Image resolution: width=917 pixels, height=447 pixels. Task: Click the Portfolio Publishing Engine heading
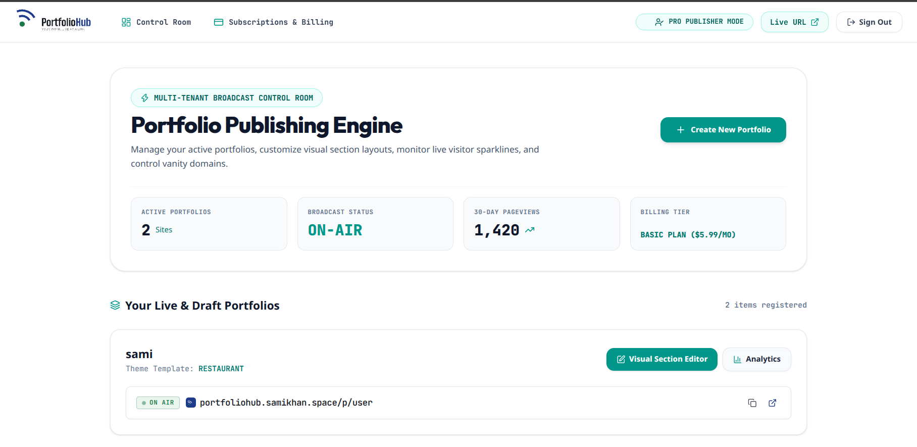pyautogui.click(x=267, y=125)
